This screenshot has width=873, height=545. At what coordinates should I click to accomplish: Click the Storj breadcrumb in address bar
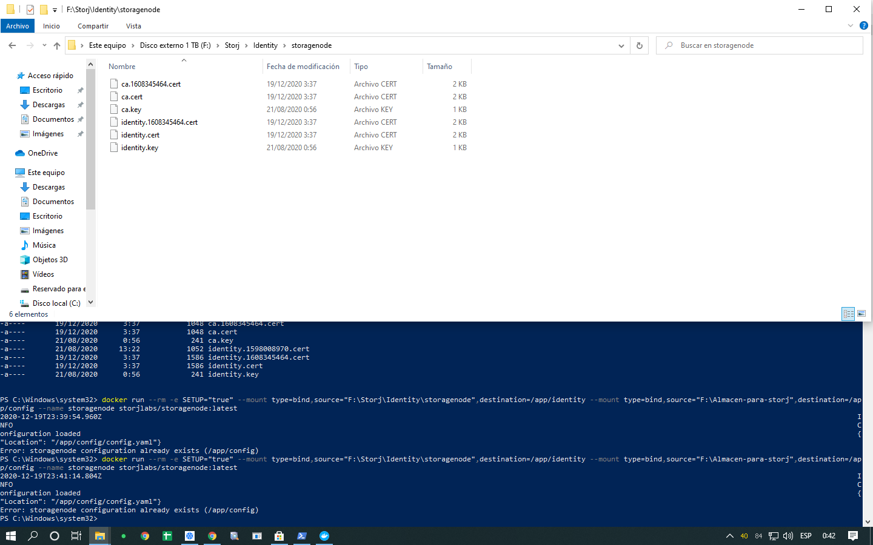[232, 45]
